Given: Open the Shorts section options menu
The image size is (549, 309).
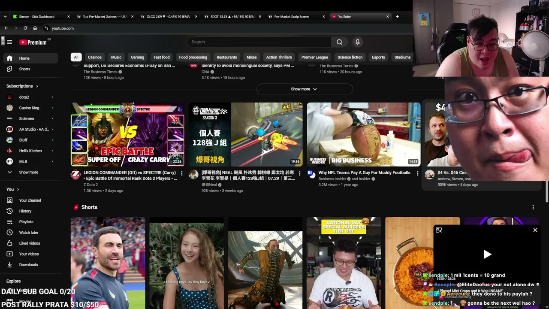Looking at the screenshot, I should point(533,207).
